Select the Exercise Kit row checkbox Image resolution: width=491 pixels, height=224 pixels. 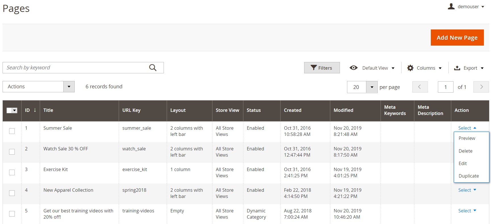12,172
